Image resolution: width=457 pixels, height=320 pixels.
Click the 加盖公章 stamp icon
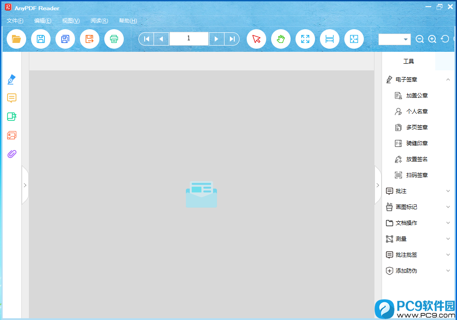[x=398, y=95]
